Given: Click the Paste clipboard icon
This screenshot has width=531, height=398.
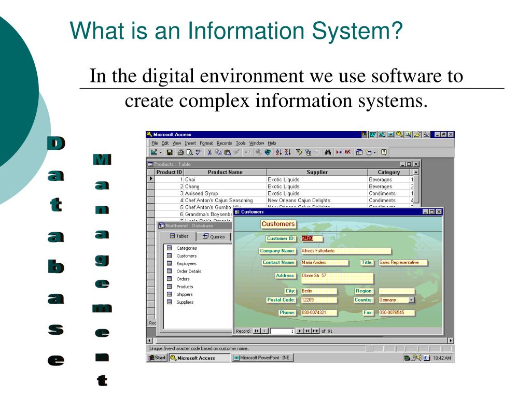Looking at the screenshot, I should click(x=228, y=152).
